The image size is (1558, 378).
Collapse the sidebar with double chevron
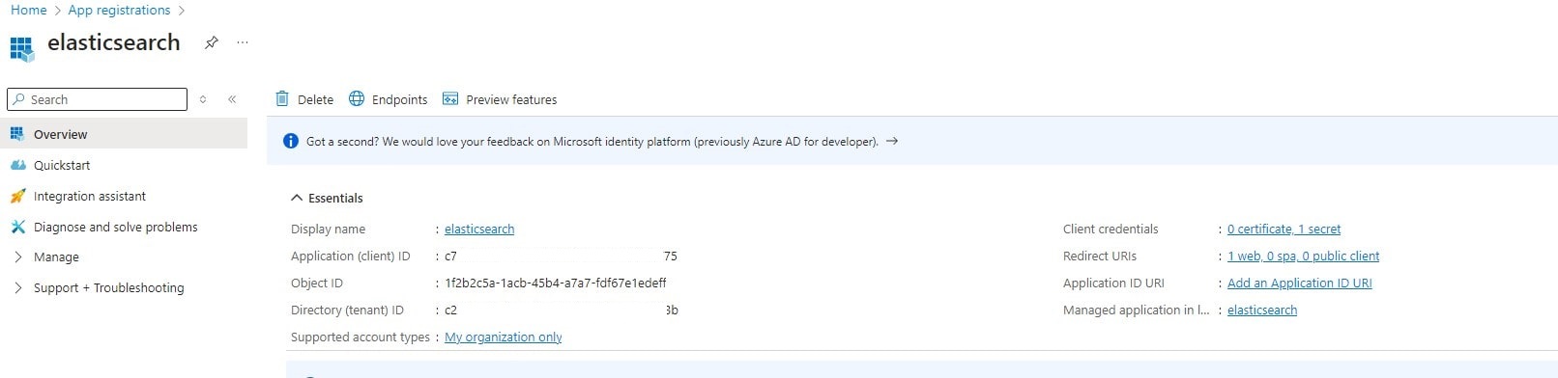(x=232, y=99)
